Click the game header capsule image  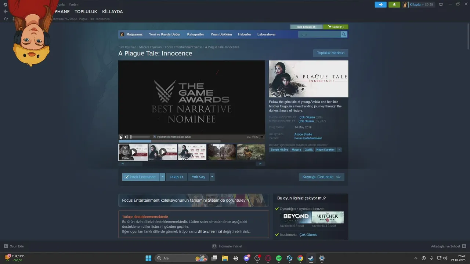point(308,79)
